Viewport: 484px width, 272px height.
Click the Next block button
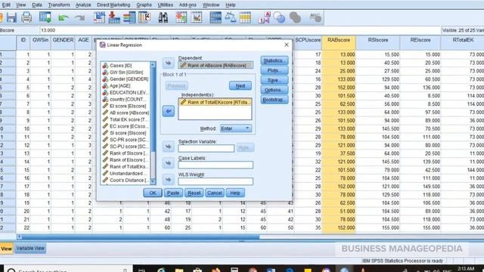pos(240,85)
